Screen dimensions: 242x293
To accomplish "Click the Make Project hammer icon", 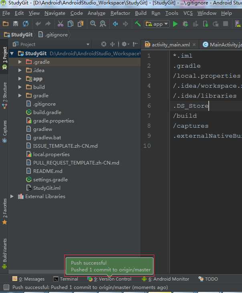I will coord(138,24).
